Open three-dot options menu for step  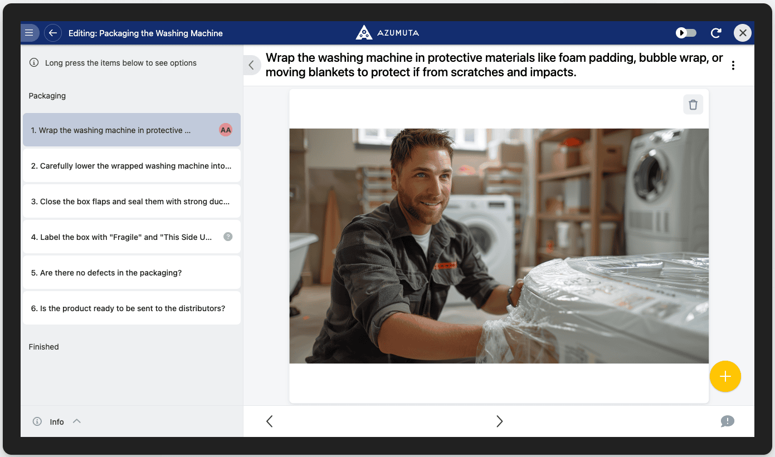(733, 65)
